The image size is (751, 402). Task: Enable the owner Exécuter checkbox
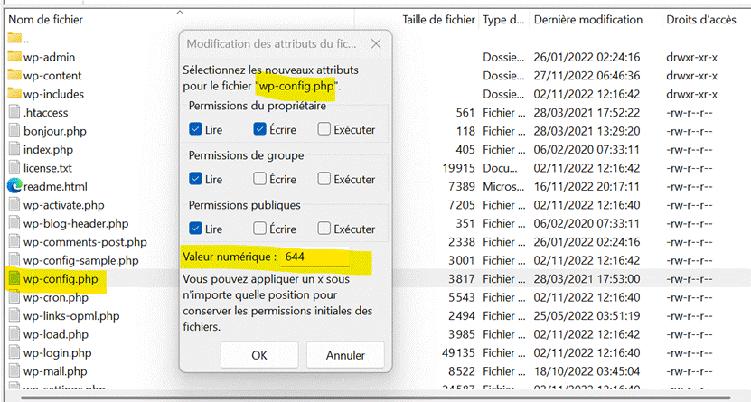[324, 130]
